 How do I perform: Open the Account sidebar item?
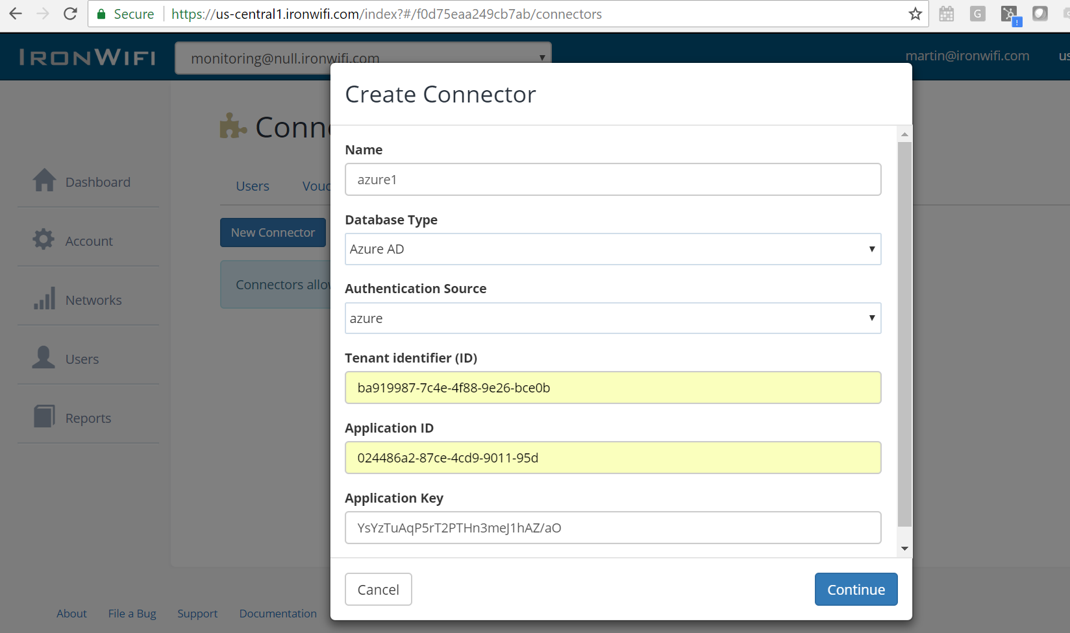pos(88,241)
